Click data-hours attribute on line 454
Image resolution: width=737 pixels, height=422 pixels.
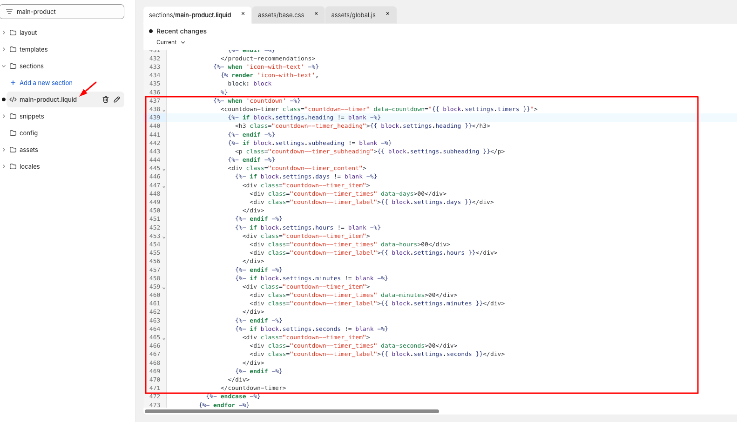coord(399,244)
